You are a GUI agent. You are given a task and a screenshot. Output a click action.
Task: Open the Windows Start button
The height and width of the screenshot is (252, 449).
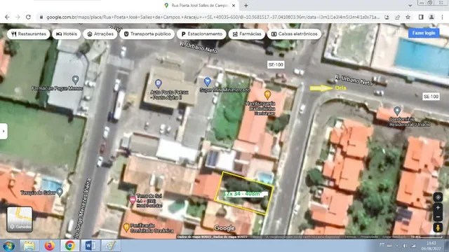click(9, 246)
